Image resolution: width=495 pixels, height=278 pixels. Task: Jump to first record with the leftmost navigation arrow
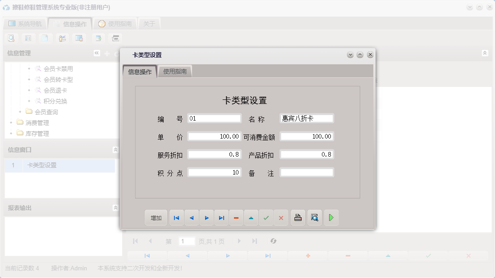click(x=176, y=217)
